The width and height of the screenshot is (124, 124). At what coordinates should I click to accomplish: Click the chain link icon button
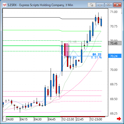tap(91, 5)
